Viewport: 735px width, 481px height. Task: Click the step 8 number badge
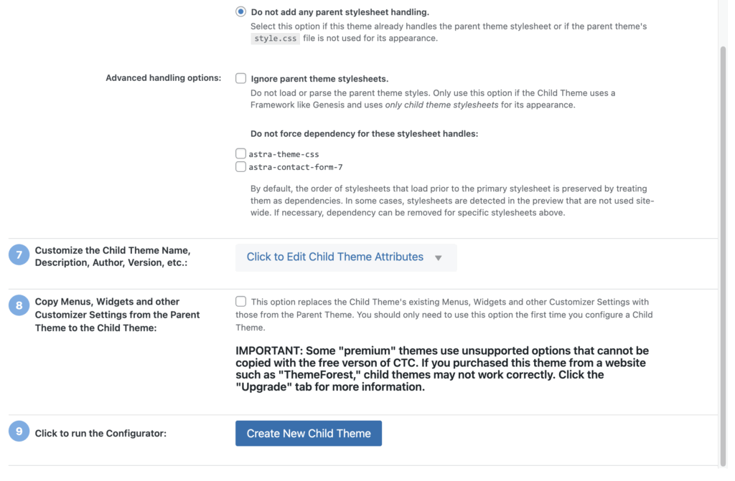click(x=19, y=306)
